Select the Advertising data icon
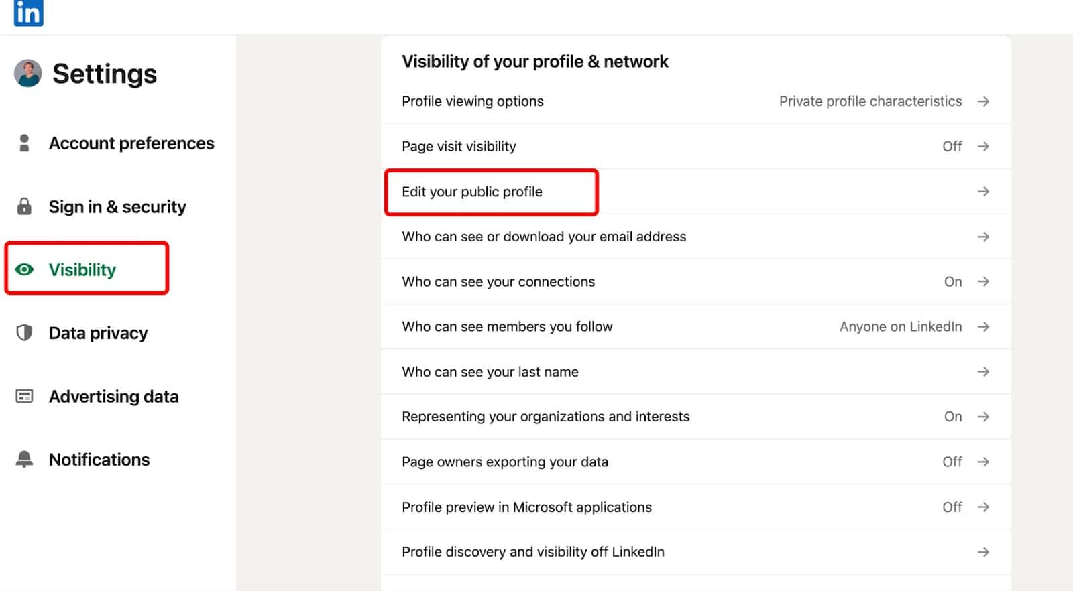 pos(25,396)
